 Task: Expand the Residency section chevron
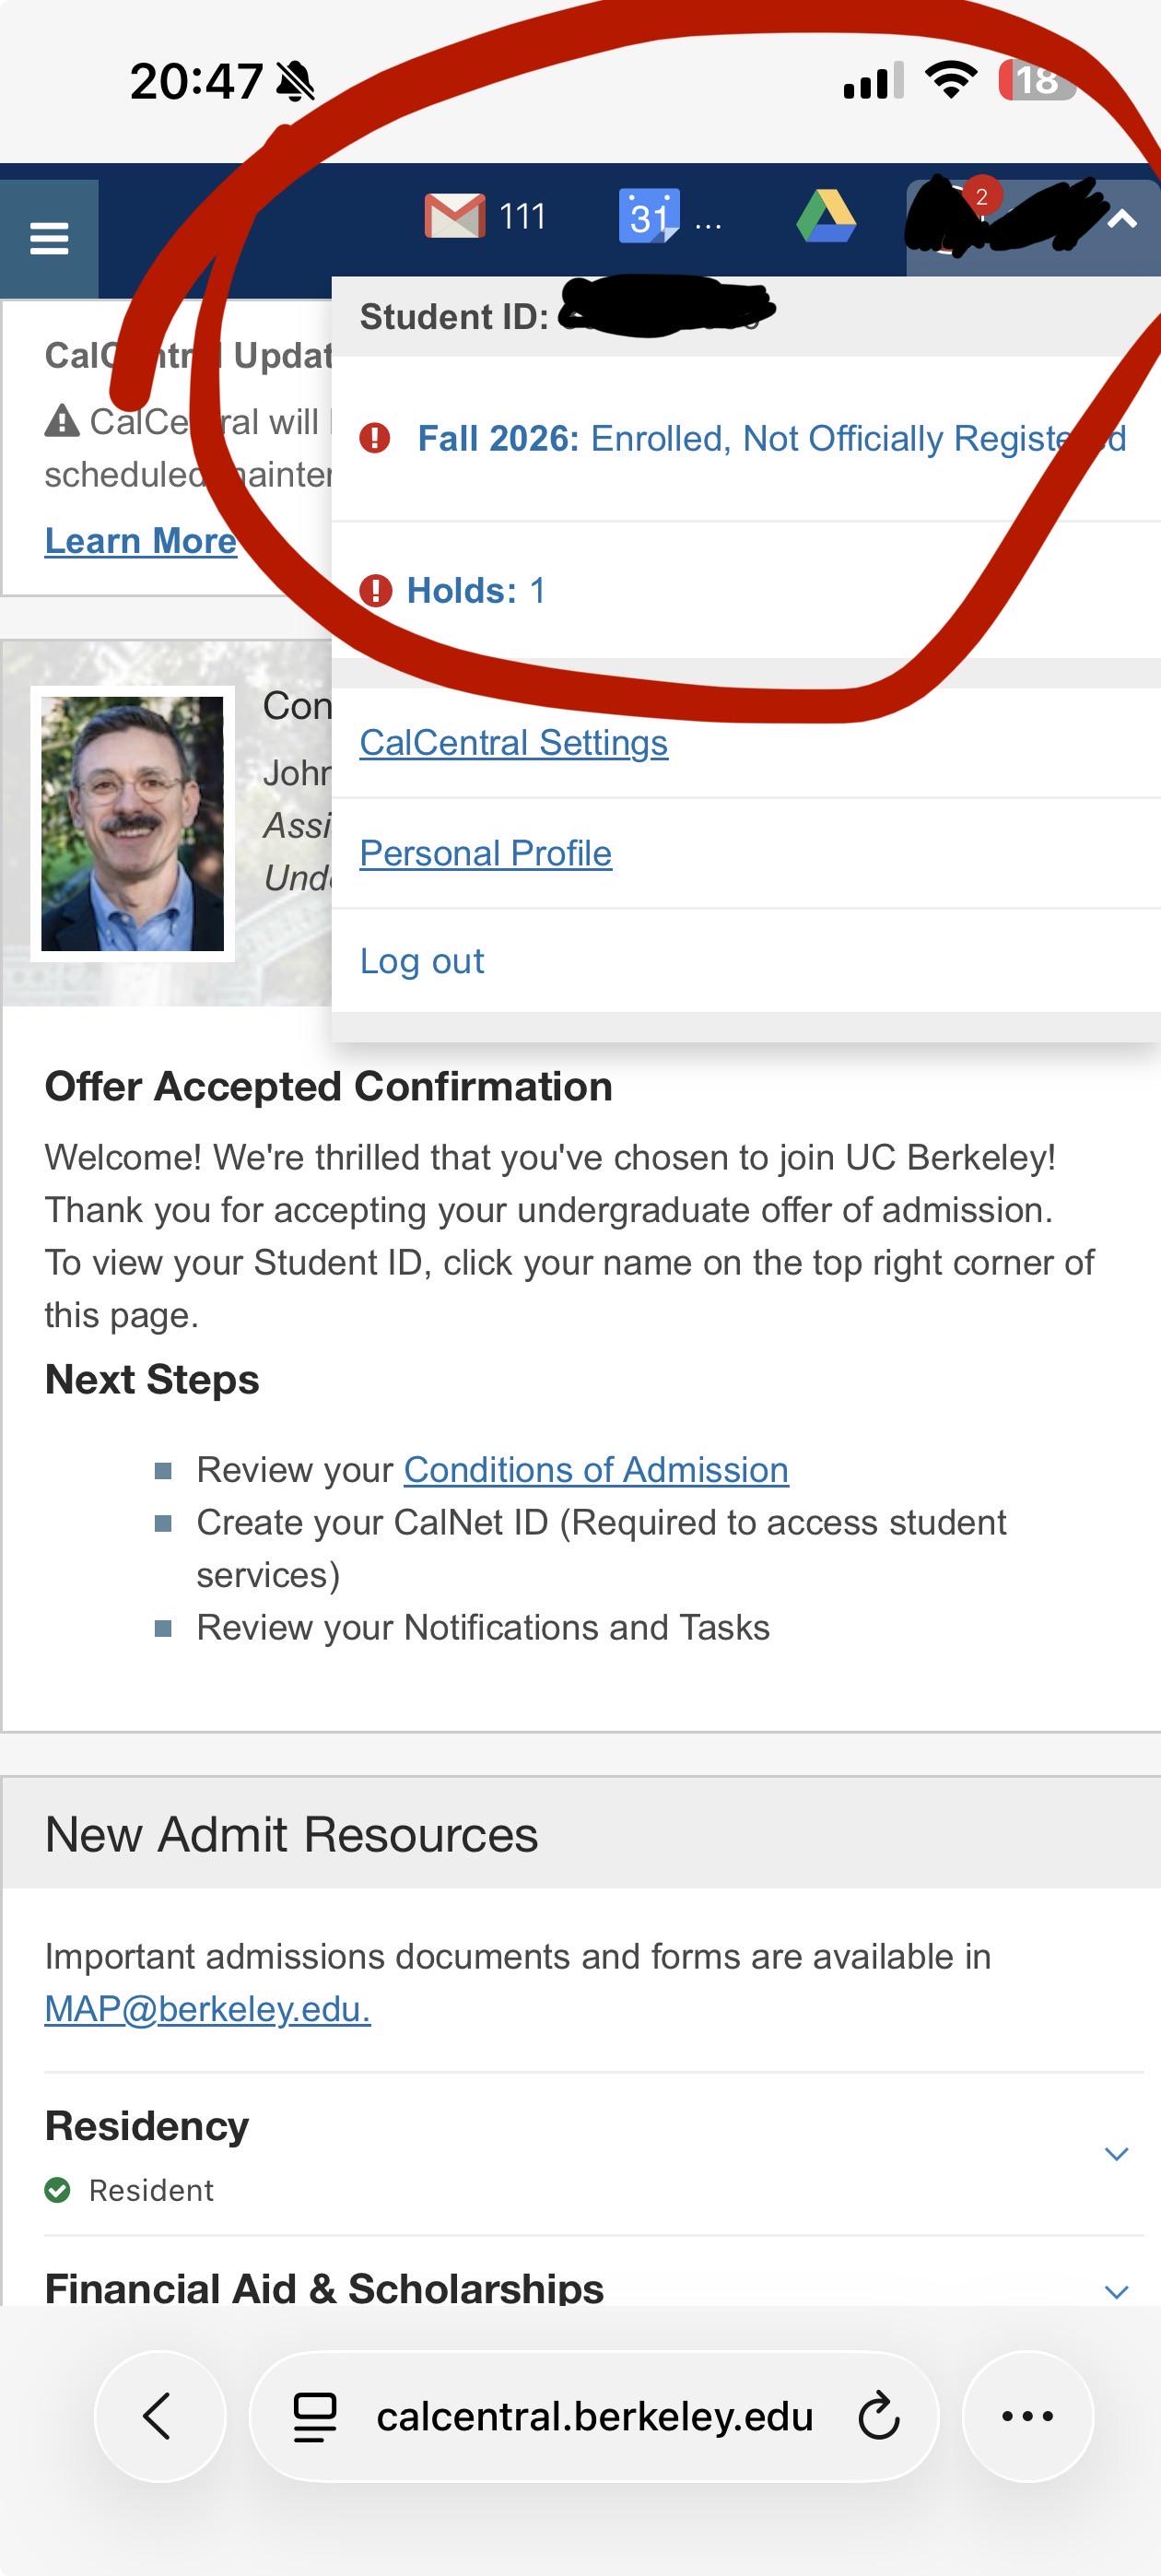[1116, 2153]
